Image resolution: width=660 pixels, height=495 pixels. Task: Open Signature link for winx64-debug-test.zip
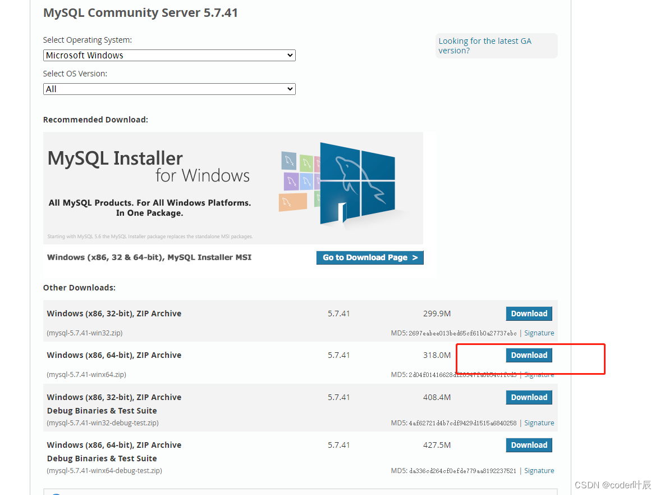539,471
